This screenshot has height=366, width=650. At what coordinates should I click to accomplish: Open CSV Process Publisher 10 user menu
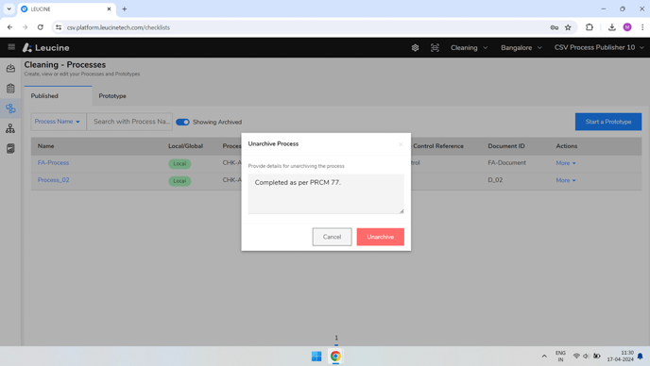click(x=599, y=47)
